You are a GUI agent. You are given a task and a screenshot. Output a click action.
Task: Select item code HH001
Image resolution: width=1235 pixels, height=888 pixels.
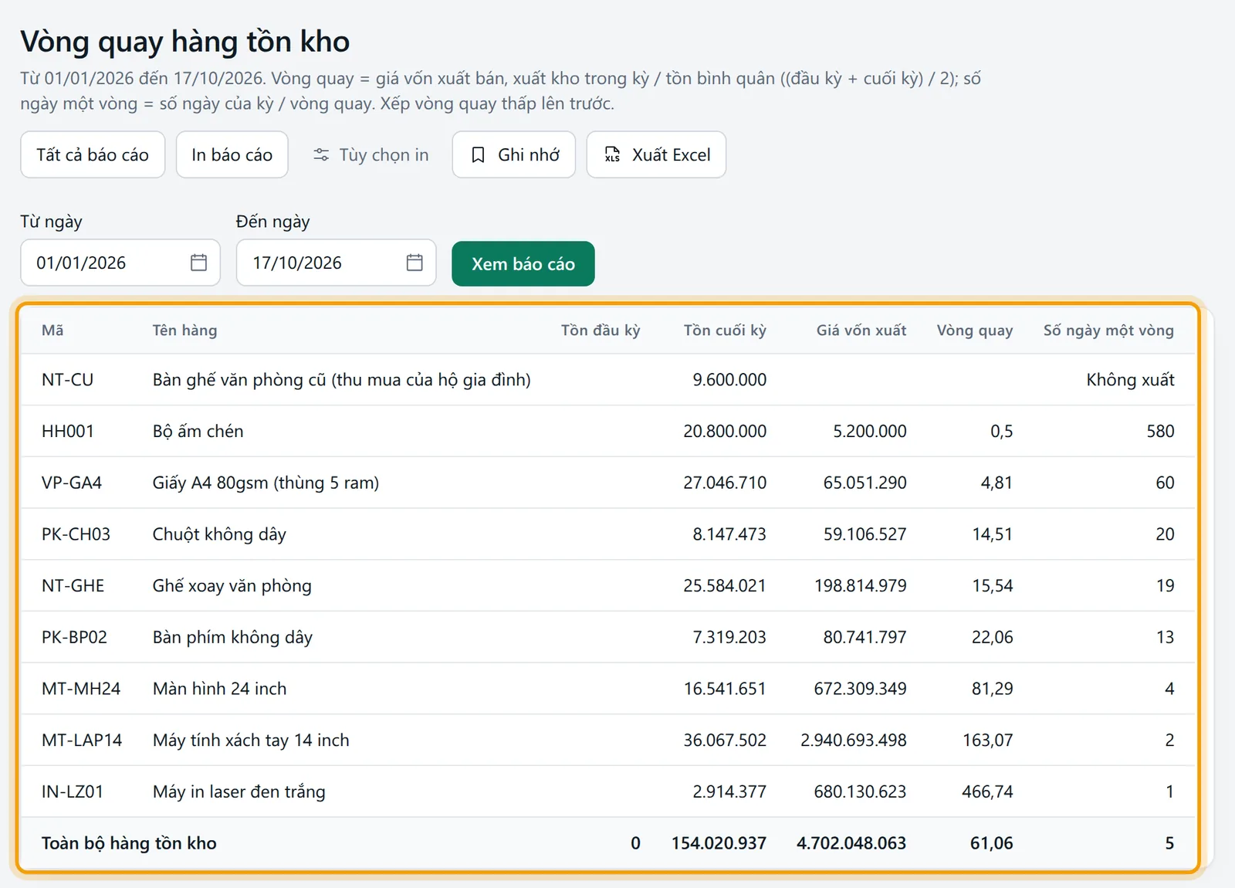coord(68,431)
